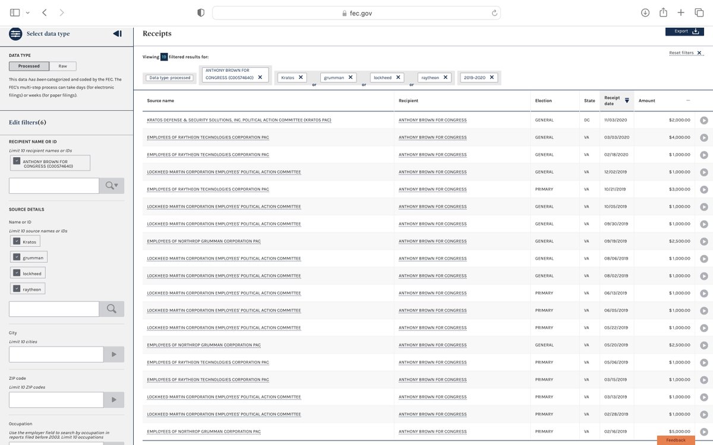Remove the 2019–2020 filter tag
The height and width of the screenshot is (445, 713).
492,77
